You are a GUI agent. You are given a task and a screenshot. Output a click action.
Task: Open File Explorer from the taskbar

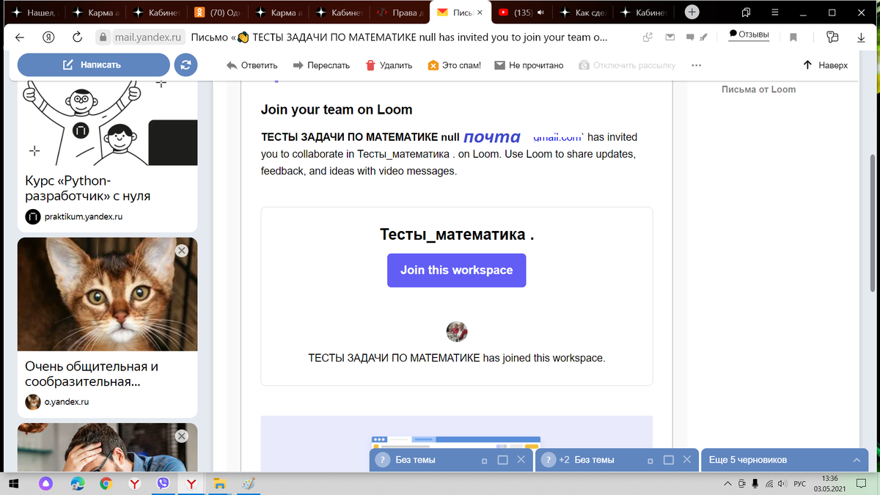[219, 483]
